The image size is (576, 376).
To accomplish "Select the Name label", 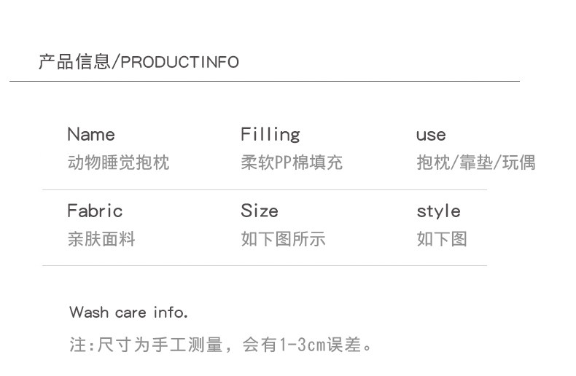I will tap(91, 135).
